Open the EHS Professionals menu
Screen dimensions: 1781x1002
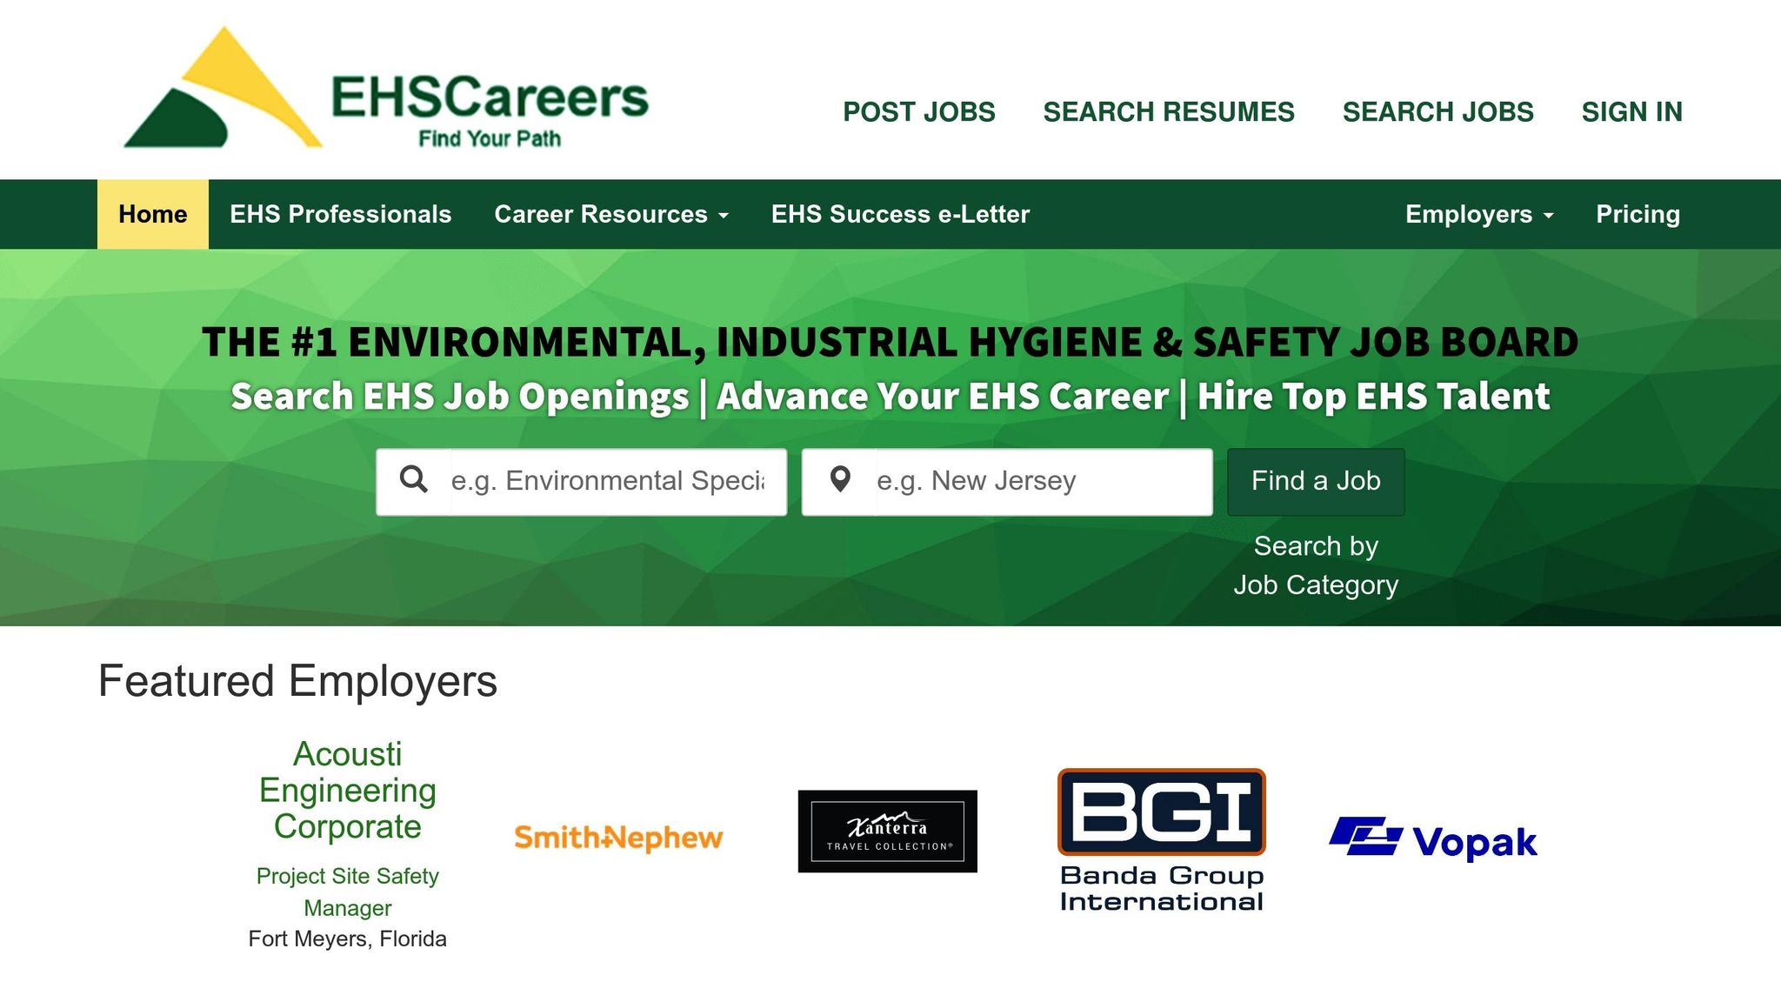(340, 214)
